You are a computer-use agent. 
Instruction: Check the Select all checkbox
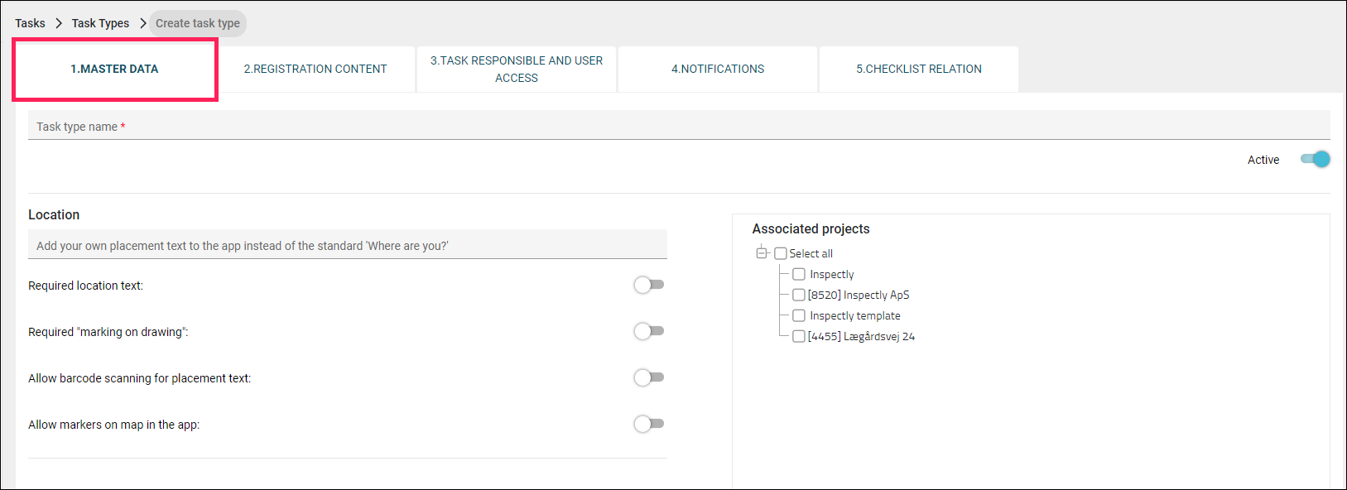(781, 253)
